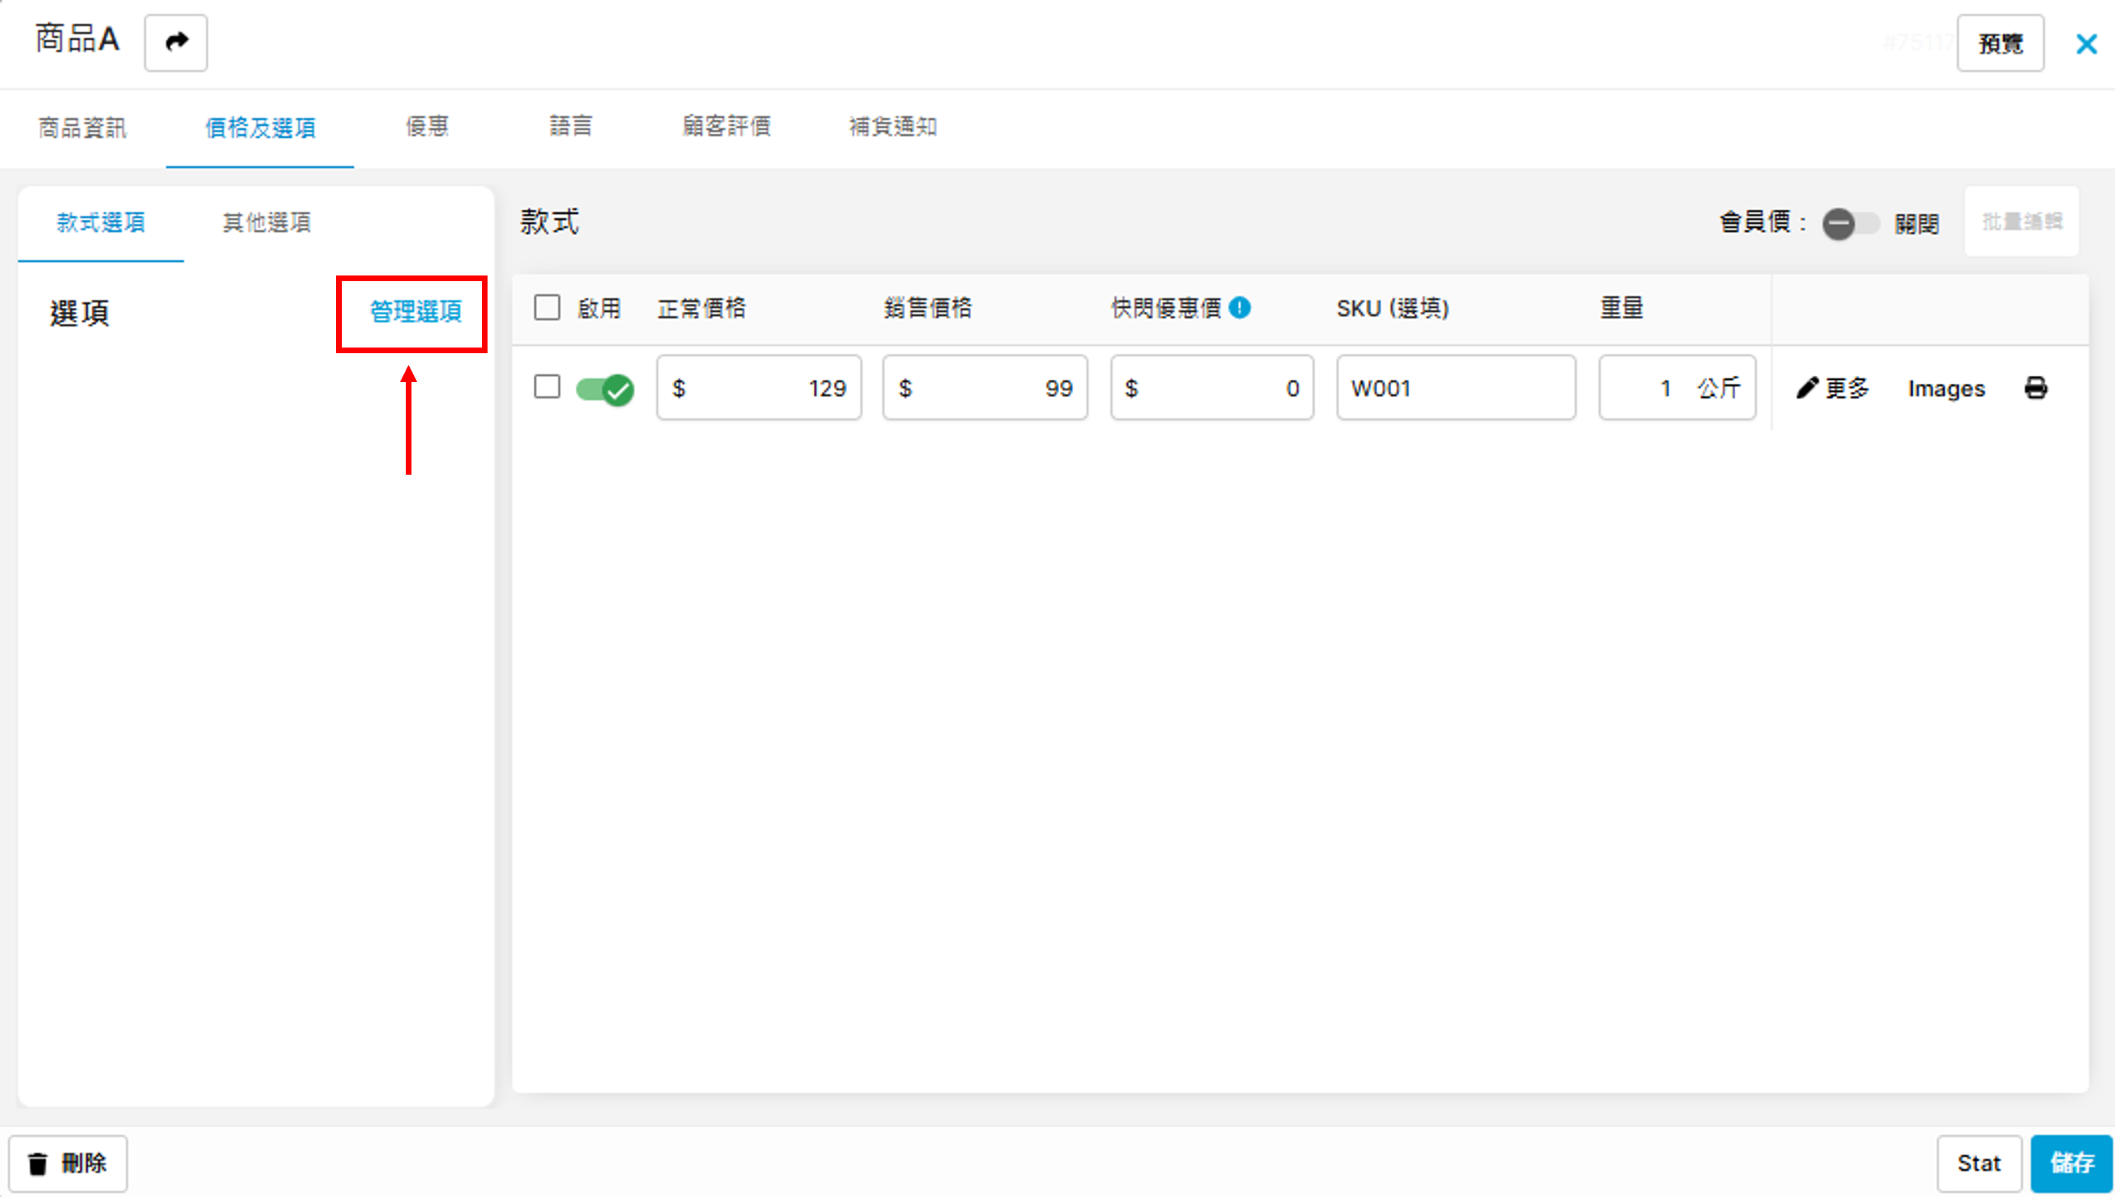Switch to the 商品資訊 tab
The width and height of the screenshot is (2115, 1197).
click(x=82, y=127)
